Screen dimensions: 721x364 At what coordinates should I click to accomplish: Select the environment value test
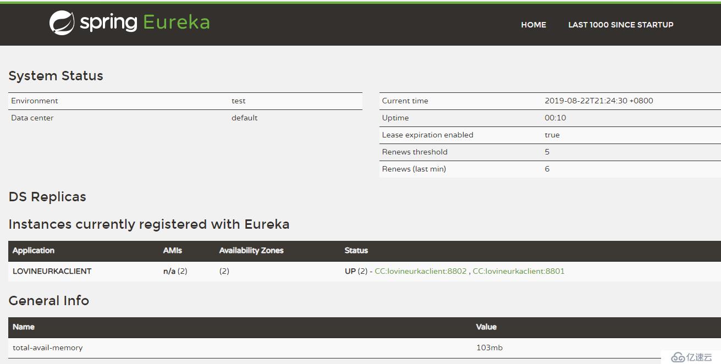(x=239, y=101)
